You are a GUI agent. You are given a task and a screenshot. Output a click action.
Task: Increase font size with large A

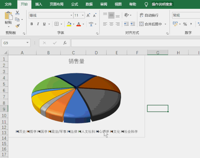click(x=88, y=15)
